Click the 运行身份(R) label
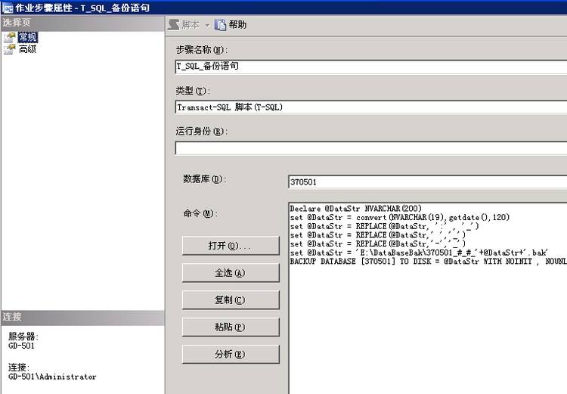This screenshot has width=567, height=394. point(201,131)
